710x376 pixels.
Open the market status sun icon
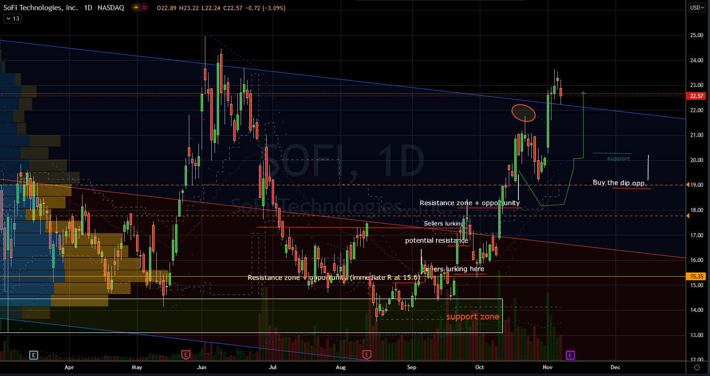[x=136, y=7]
